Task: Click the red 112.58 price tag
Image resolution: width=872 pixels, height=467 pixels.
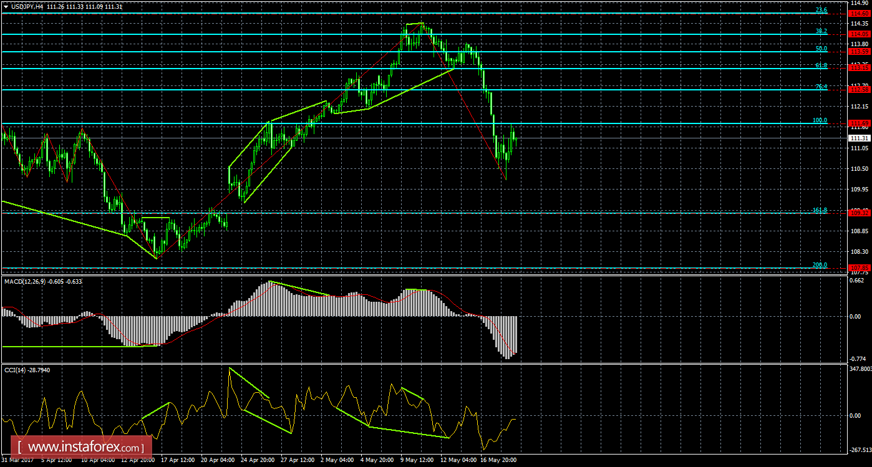Action: (x=860, y=90)
